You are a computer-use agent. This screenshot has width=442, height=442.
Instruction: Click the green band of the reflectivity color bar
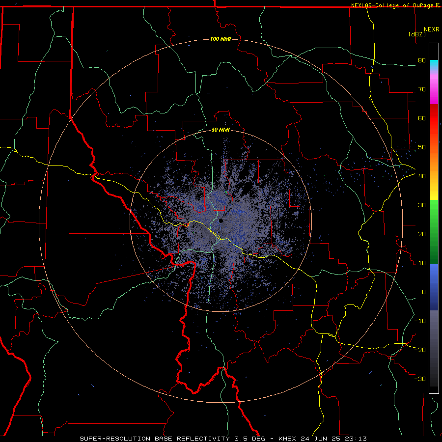[x=434, y=232]
